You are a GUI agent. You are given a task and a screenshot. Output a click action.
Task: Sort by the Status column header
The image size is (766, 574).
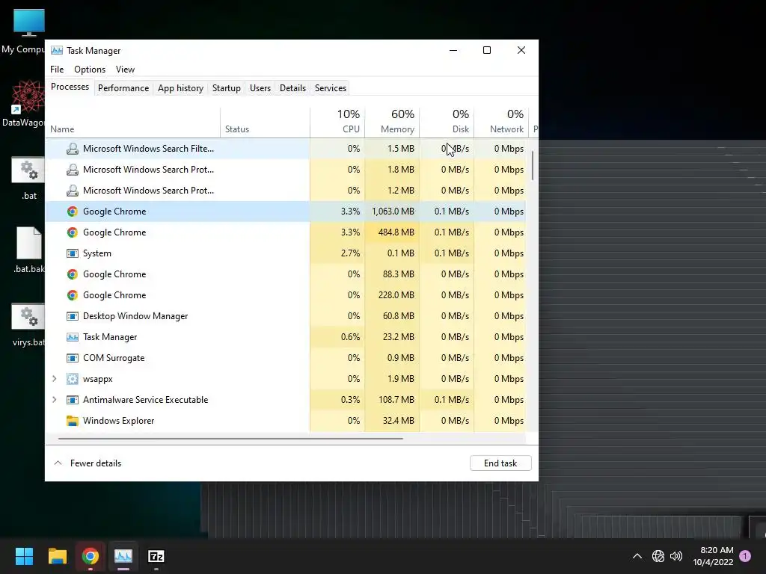[x=266, y=121]
